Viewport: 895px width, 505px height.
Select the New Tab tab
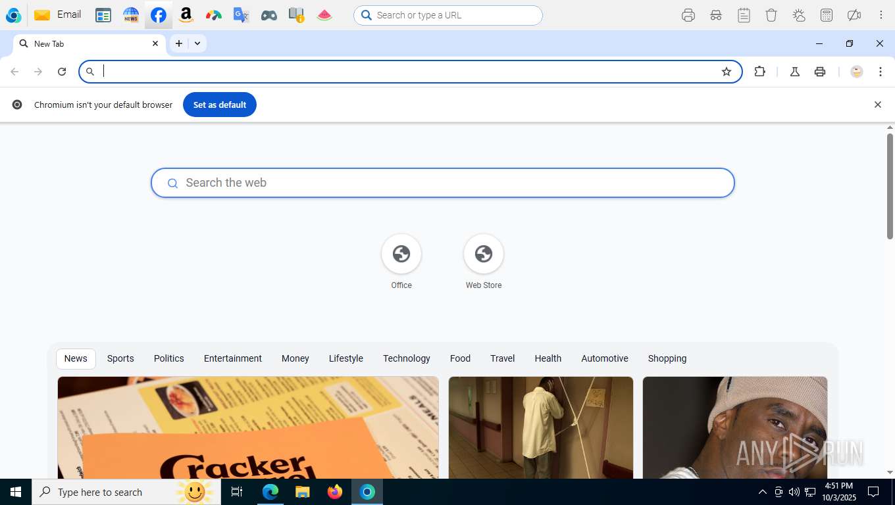(x=89, y=43)
